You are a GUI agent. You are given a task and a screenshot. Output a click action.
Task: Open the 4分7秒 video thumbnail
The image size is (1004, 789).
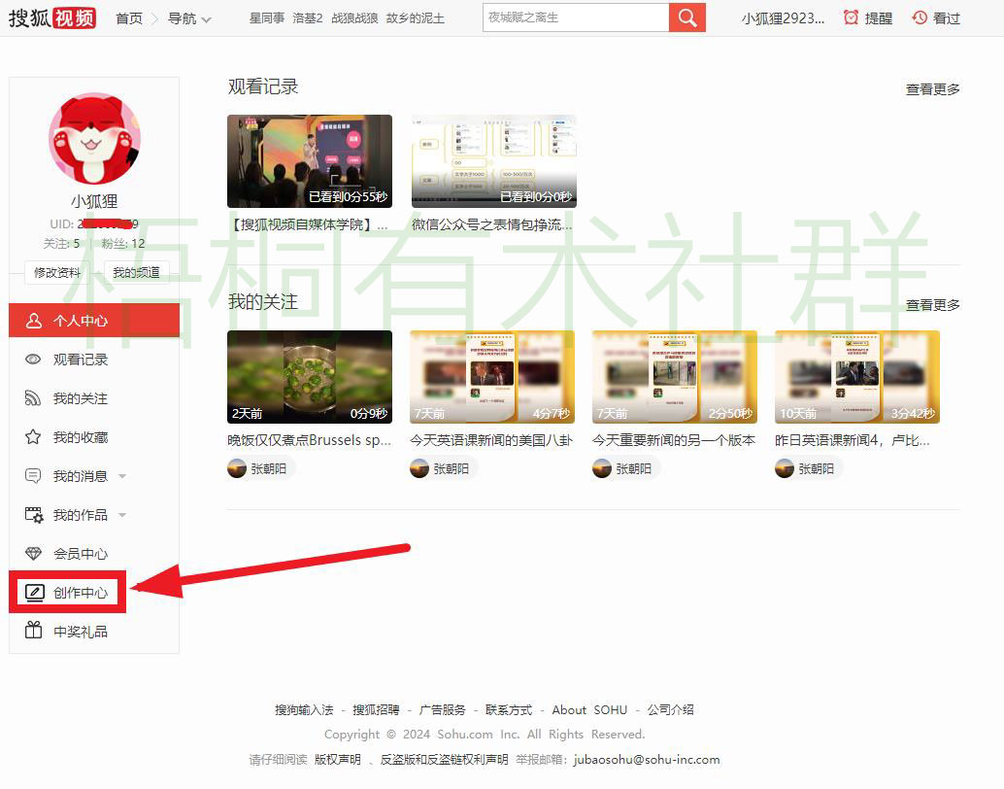point(492,377)
